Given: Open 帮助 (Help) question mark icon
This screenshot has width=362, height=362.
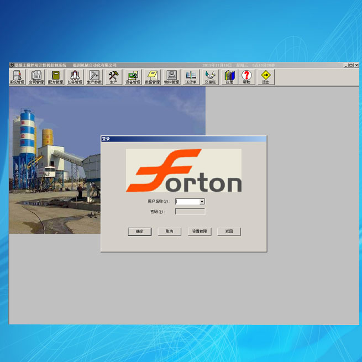Looking at the screenshot, I should (246, 77).
